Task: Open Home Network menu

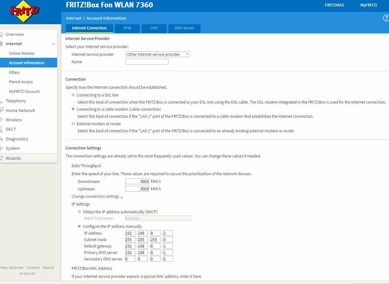Action: [x=20, y=110]
